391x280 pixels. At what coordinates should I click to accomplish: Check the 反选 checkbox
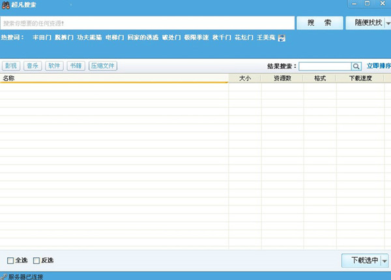pyautogui.click(x=36, y=260)
